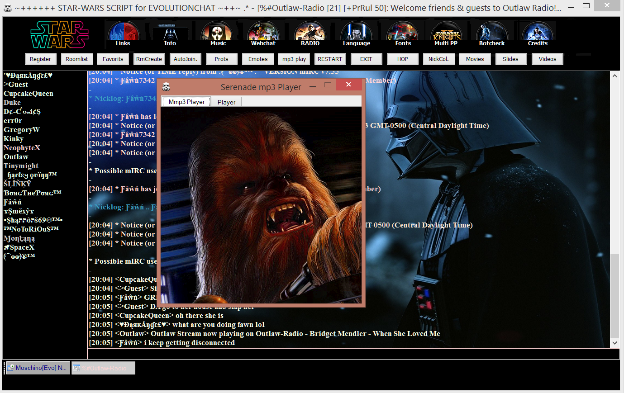
Task: Open the Links icon in the header
Action: point(123,34)
